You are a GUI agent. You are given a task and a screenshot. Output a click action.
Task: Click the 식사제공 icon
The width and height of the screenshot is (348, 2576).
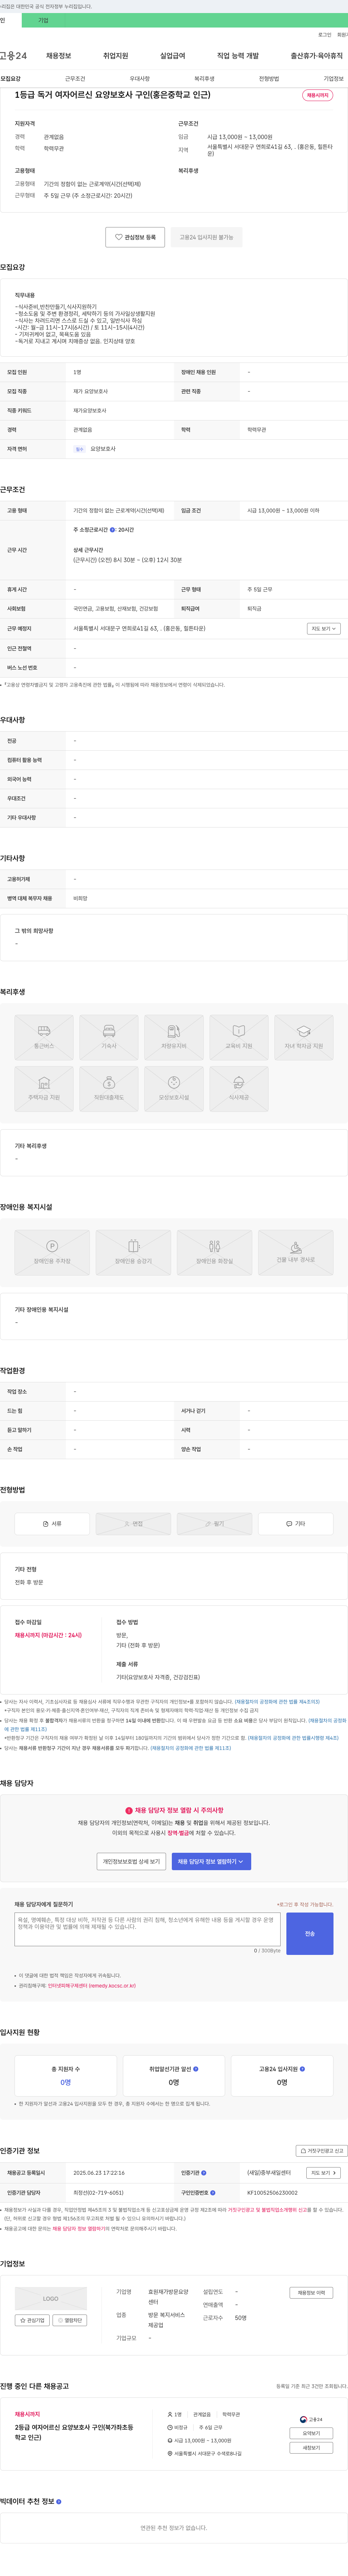(239, 1089)
